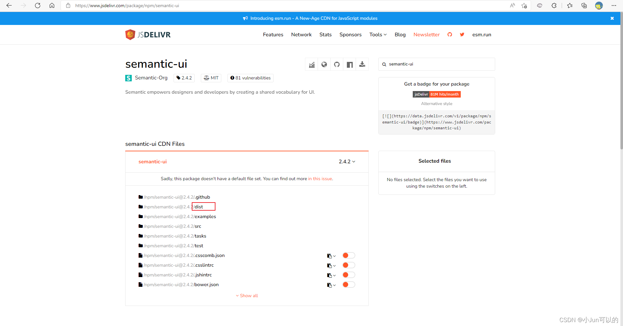Open browser home page icon
The width and height of the screenshot is (623, 326).
pos(52,6)
